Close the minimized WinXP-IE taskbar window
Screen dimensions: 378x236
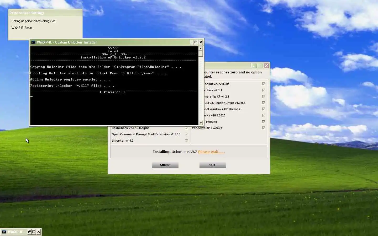39,232
